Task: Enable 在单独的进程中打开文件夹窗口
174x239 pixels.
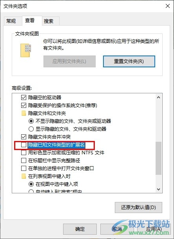Action: click(24, 169)
